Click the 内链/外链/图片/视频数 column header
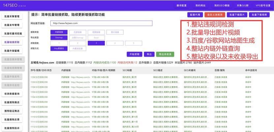Viewport: 274px width, 132px height. coord(104,70)
